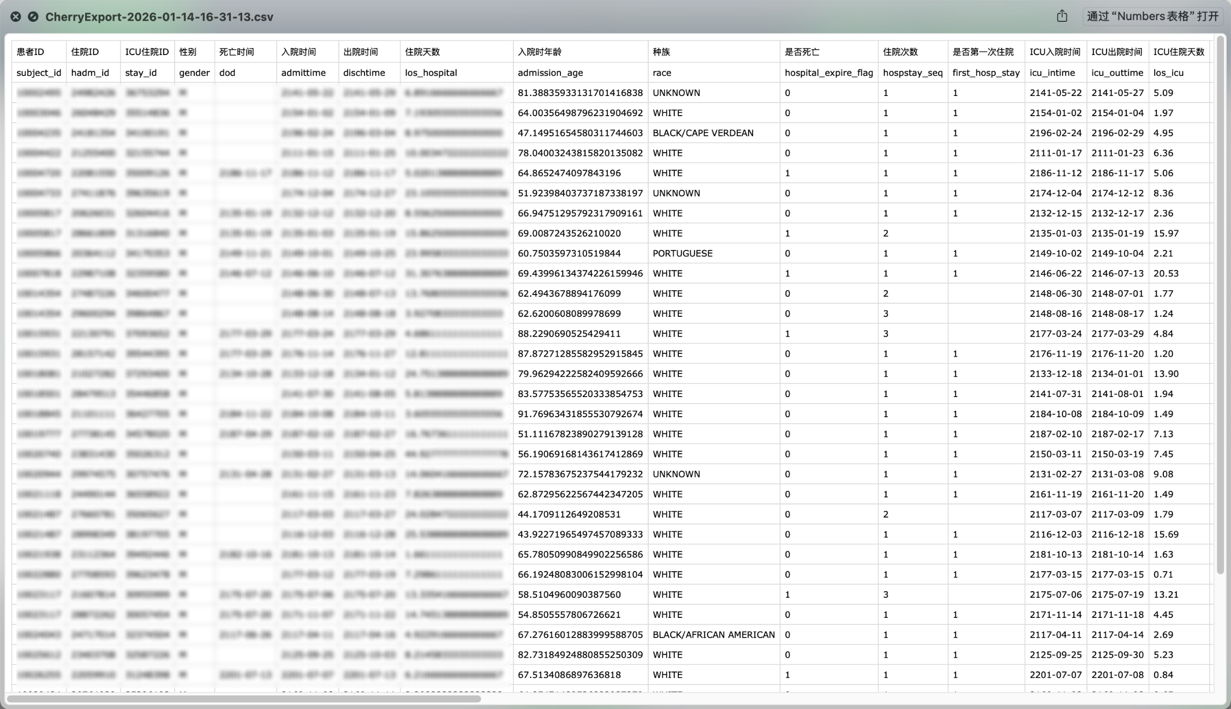1231x709 pixels.
Task: Select the ICU住院天数 header cell
Action: pos(1179,52)
